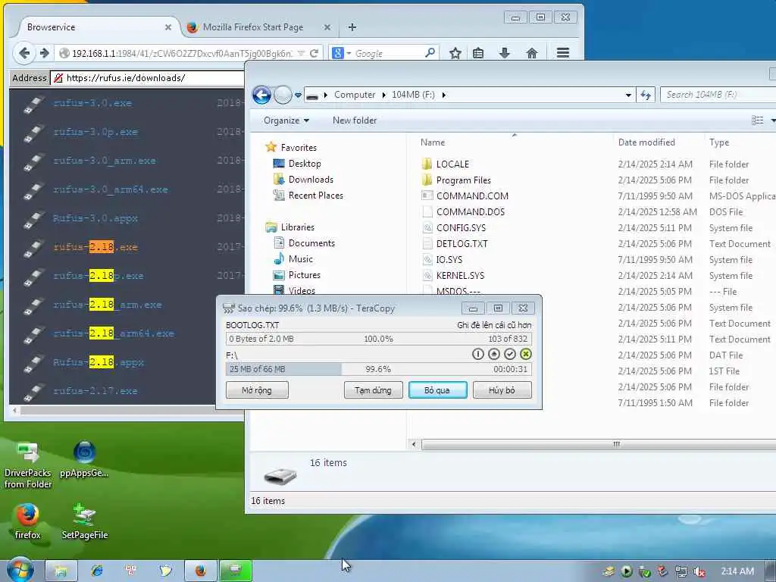776x582 pixels.
Task: Click the TeraCopy verify checkmark icon
Action: click(510, 354)
